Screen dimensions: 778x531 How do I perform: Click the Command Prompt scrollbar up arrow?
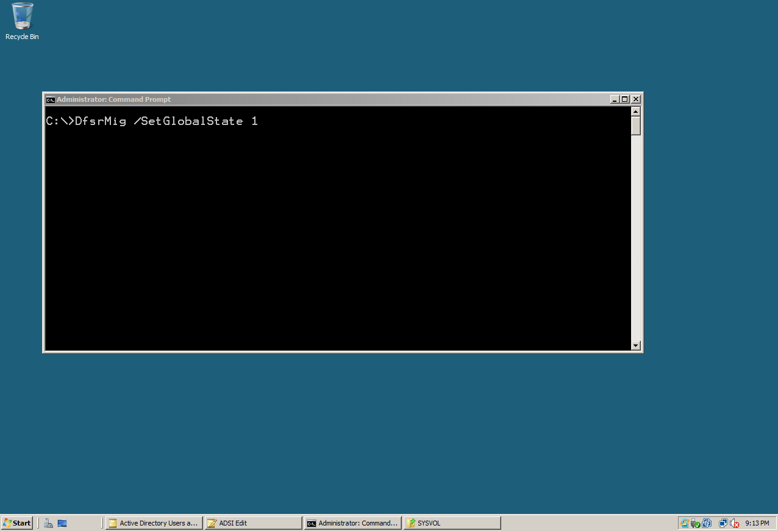tap(636, 112)
